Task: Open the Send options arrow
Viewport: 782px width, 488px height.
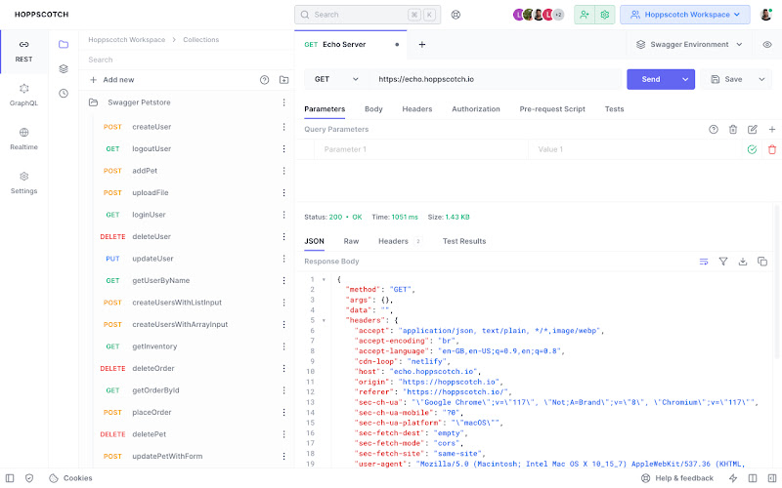Action: (x=685, y=79)
